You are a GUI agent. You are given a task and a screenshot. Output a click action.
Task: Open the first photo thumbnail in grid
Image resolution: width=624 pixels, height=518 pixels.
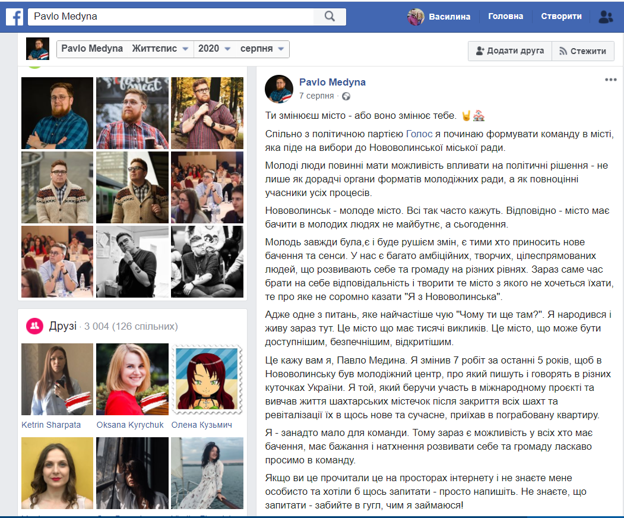coord(57,113)
